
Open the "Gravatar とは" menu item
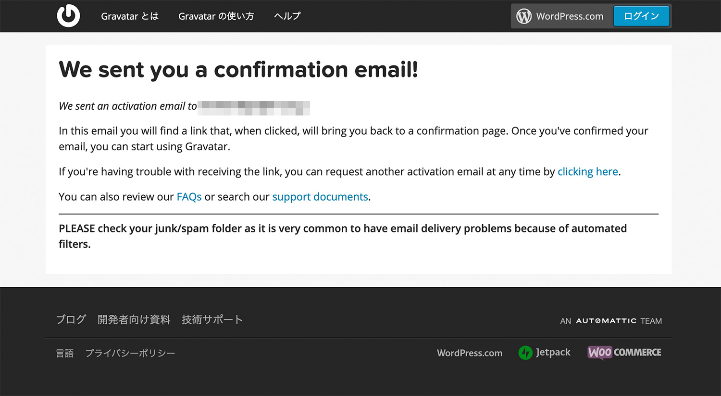click(x=130, y=16)
